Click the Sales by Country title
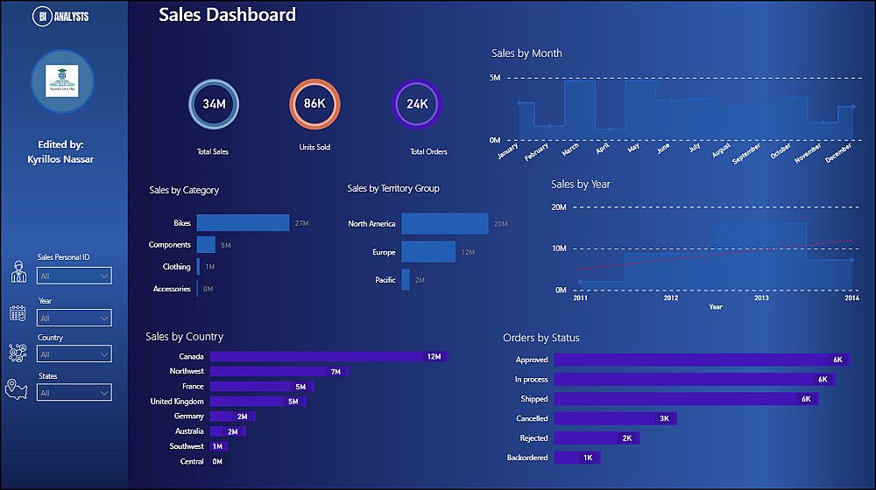 [x=184, y=337]
